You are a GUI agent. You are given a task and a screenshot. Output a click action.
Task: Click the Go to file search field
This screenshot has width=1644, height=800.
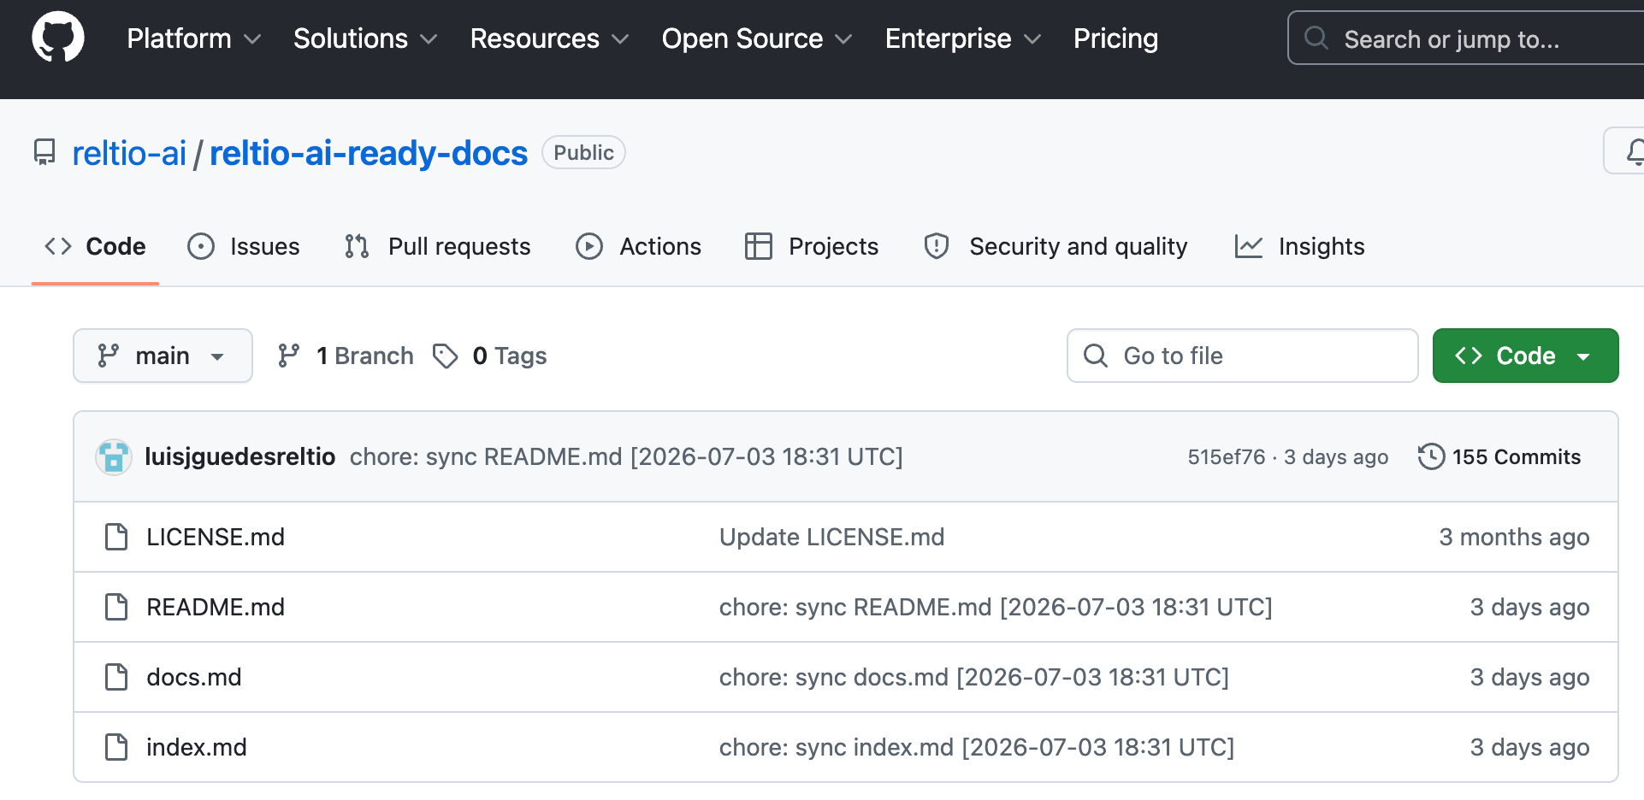(1242, 356)
